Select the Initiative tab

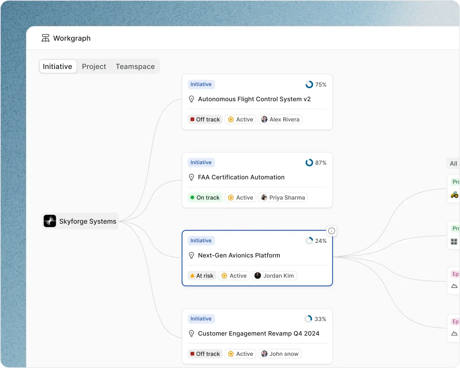57,66
